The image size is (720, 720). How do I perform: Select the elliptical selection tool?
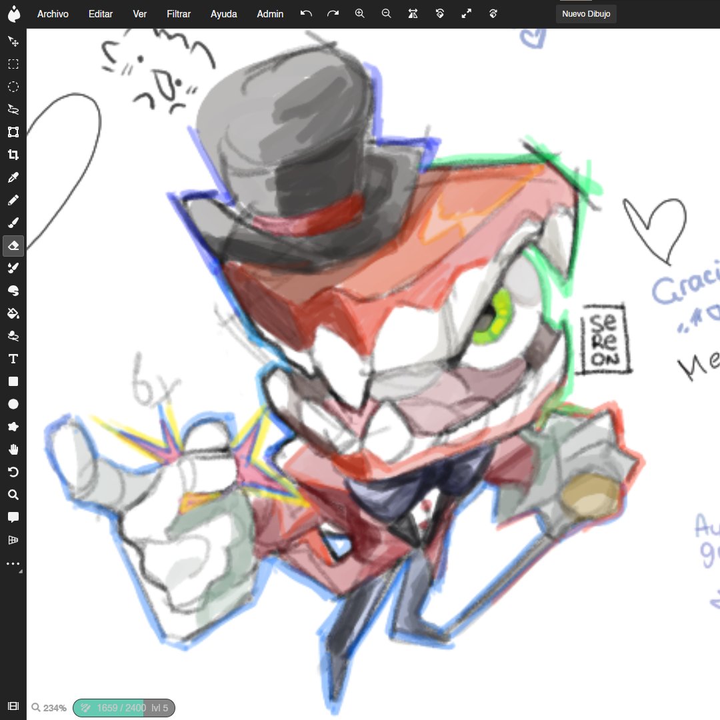click(x=13, y=87)
